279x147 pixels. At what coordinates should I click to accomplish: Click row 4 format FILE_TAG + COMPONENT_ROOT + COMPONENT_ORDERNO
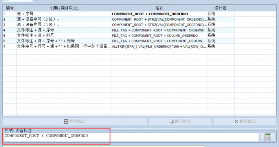[159, 30]
